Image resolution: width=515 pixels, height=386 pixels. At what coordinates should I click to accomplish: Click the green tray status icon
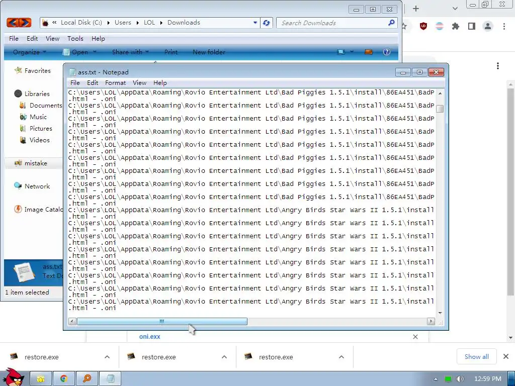pyautogui.click(x=448, y=379)
